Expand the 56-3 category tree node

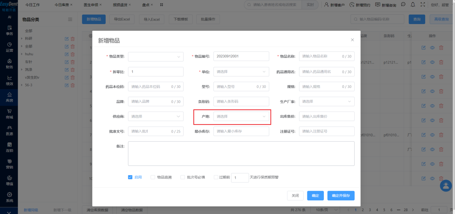point(22,85)
